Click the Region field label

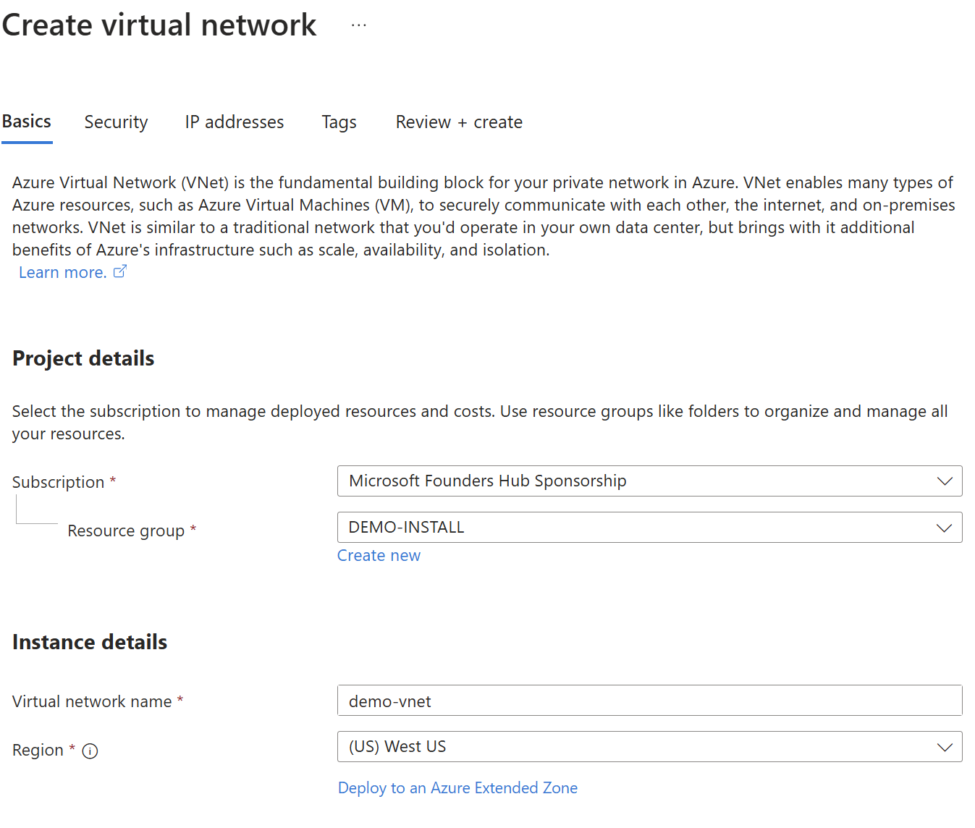(38, 750)
